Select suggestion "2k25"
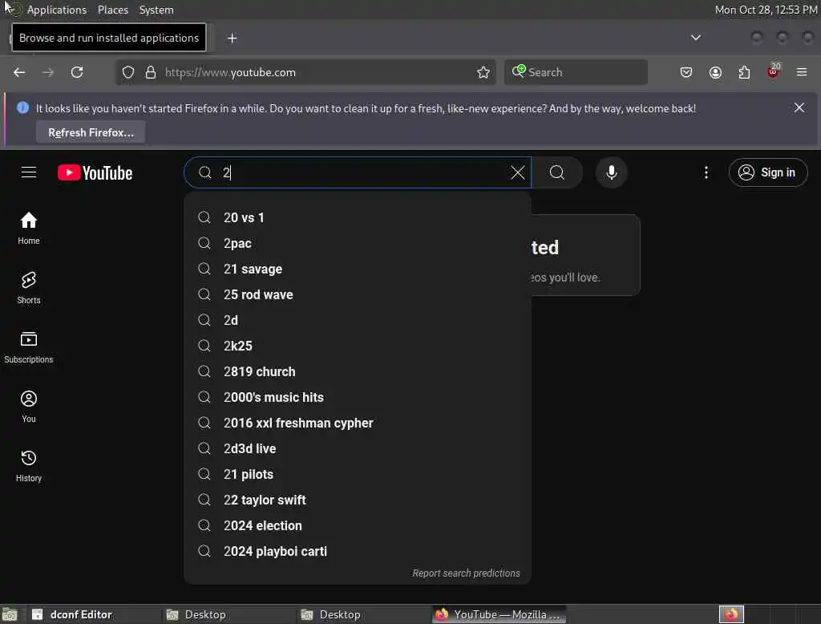This screenshot has height=624, width=821. pos(358,346)
